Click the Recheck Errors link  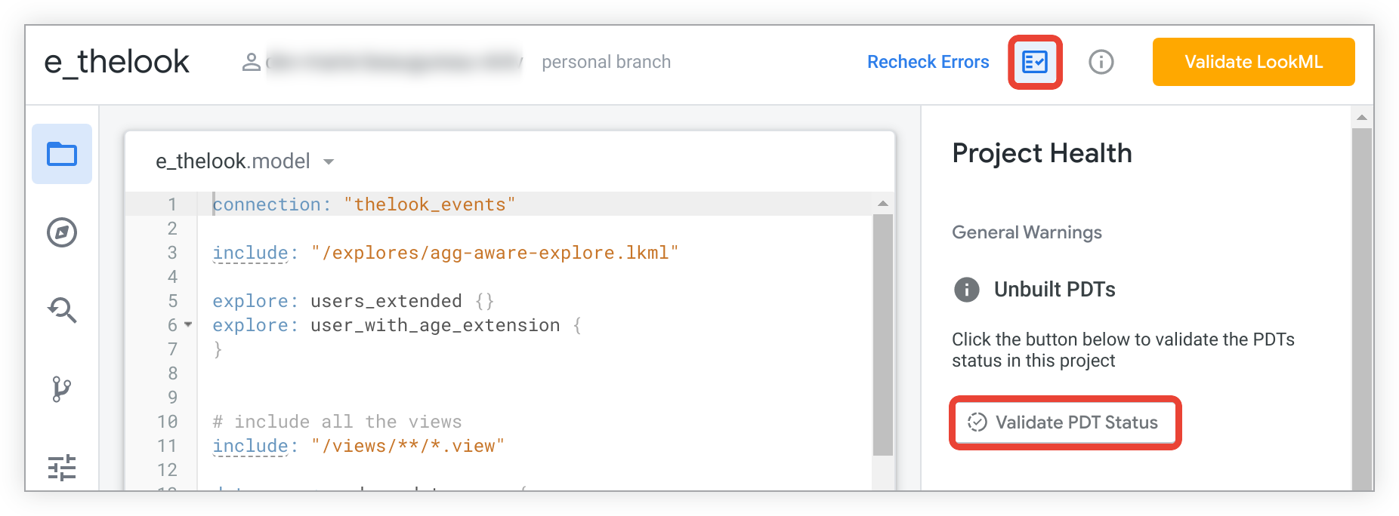[928, 62]
